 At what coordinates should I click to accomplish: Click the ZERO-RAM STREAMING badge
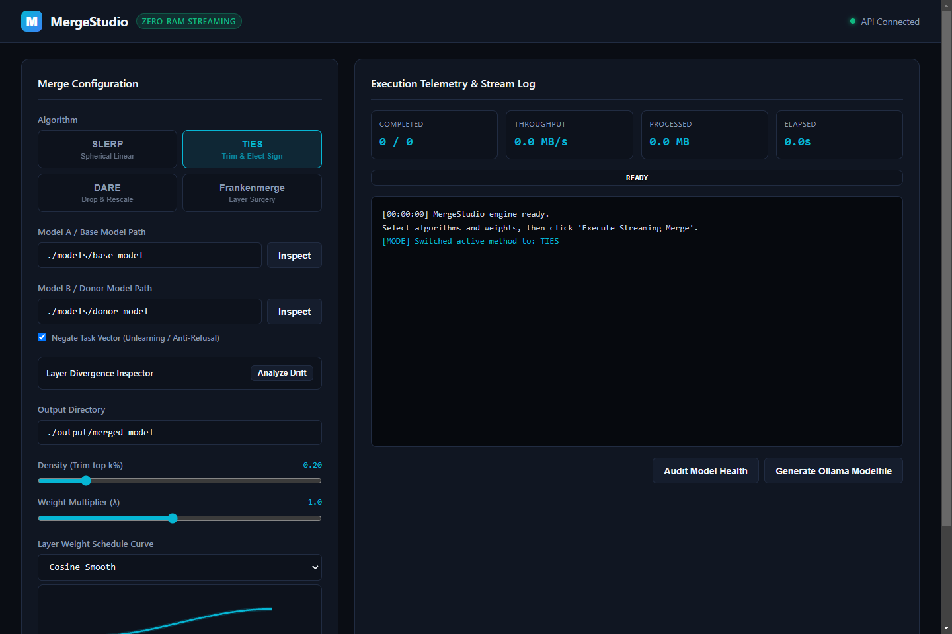pyautogui.click(x=189, y=21)
